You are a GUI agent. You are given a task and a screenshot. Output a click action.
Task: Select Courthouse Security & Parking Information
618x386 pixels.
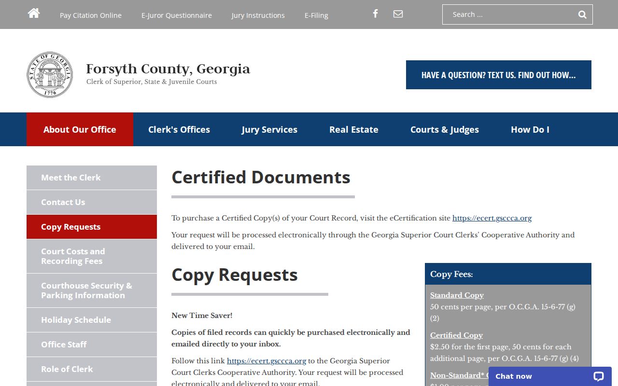[x=92, y=290]
